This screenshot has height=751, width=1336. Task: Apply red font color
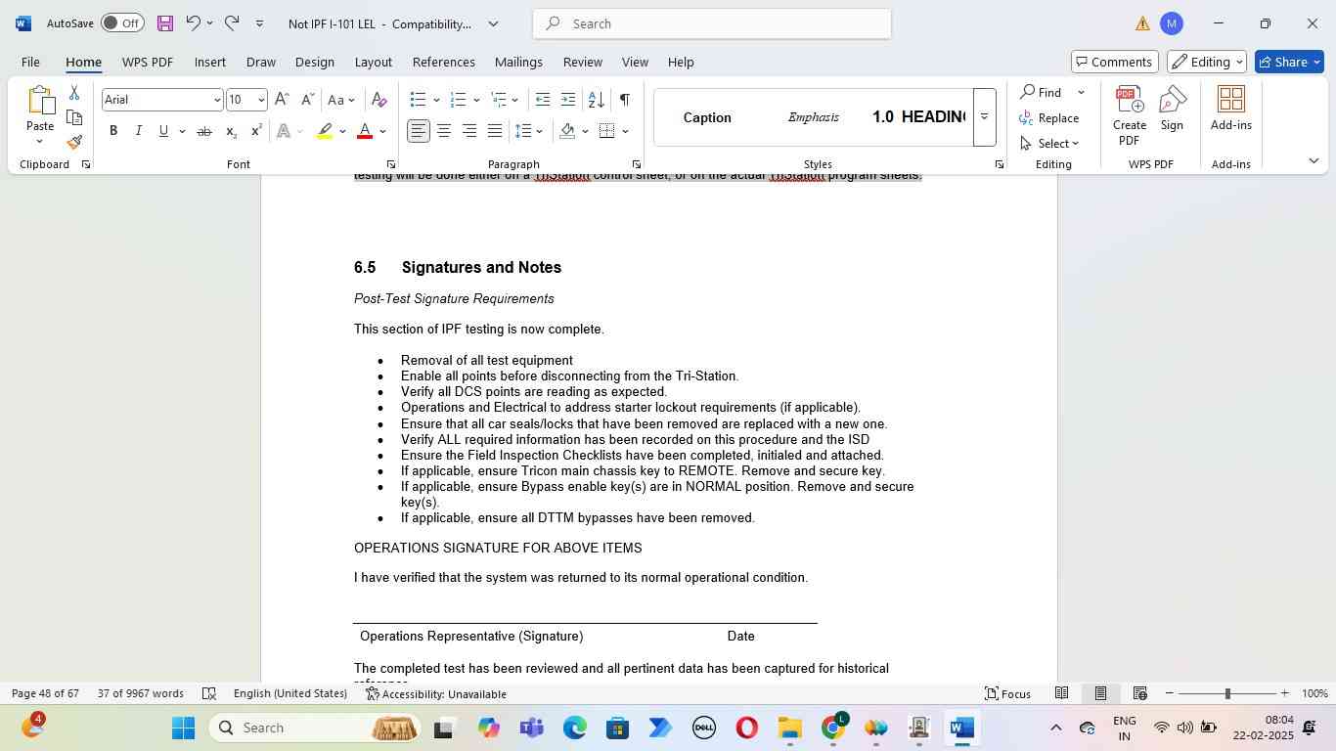[365, 131]
